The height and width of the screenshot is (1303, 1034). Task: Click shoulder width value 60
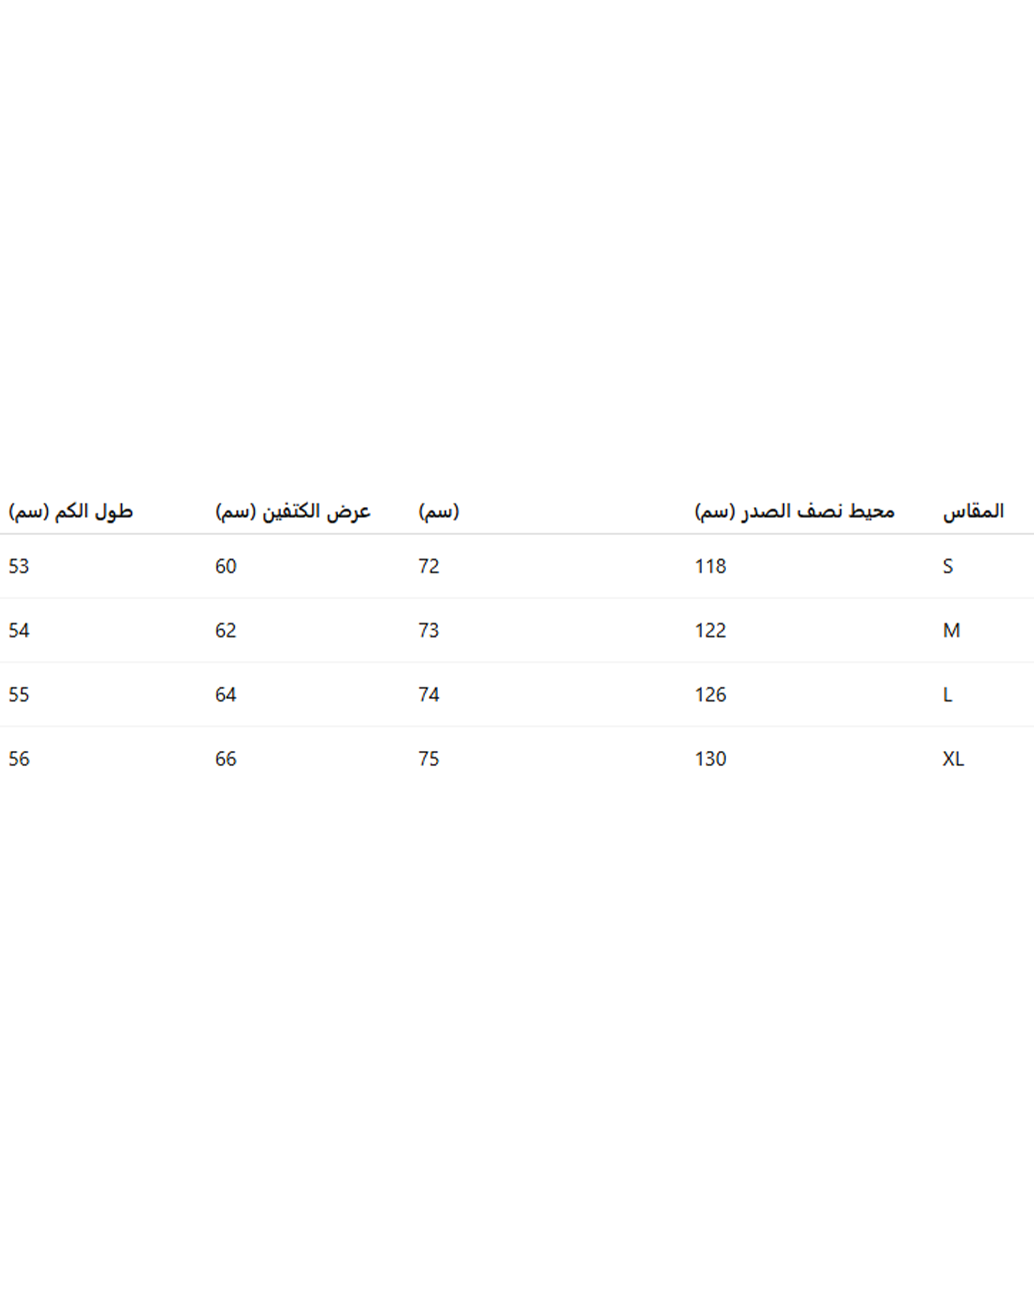click(x=225, y=566)
